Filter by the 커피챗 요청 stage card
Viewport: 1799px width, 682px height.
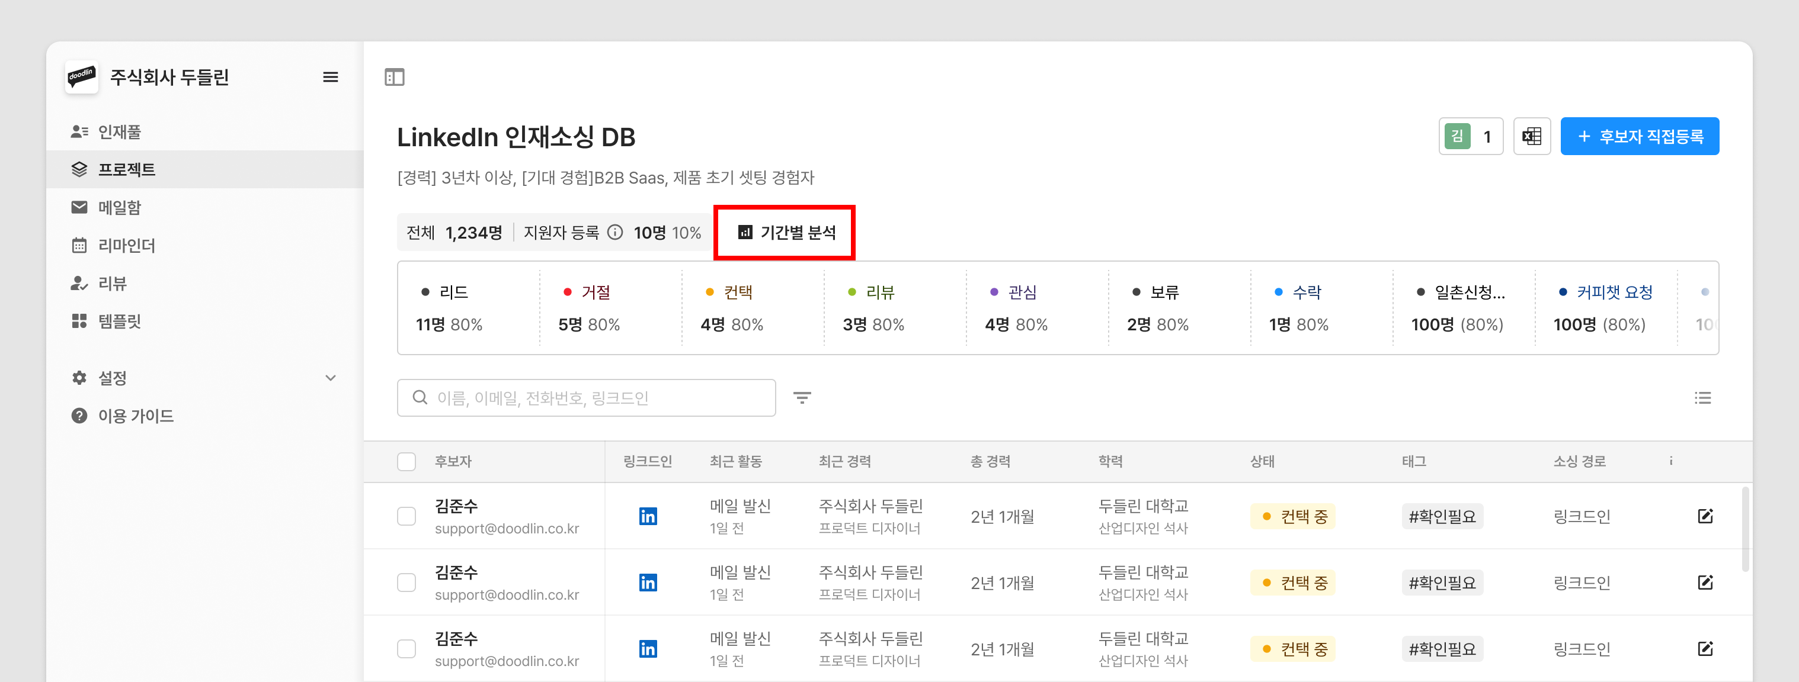pos(1606,308)
